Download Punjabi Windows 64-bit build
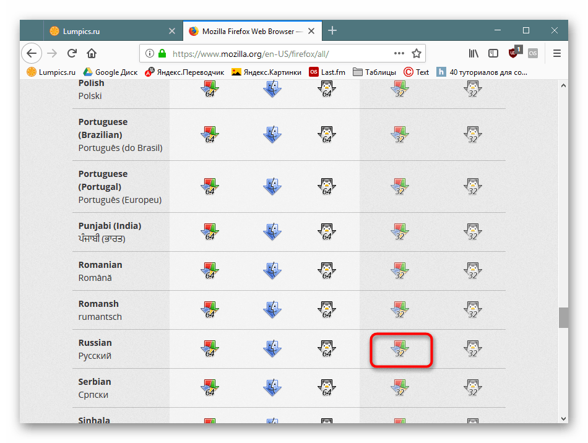Viewport: 588px width, 443px height. (210, 231)
